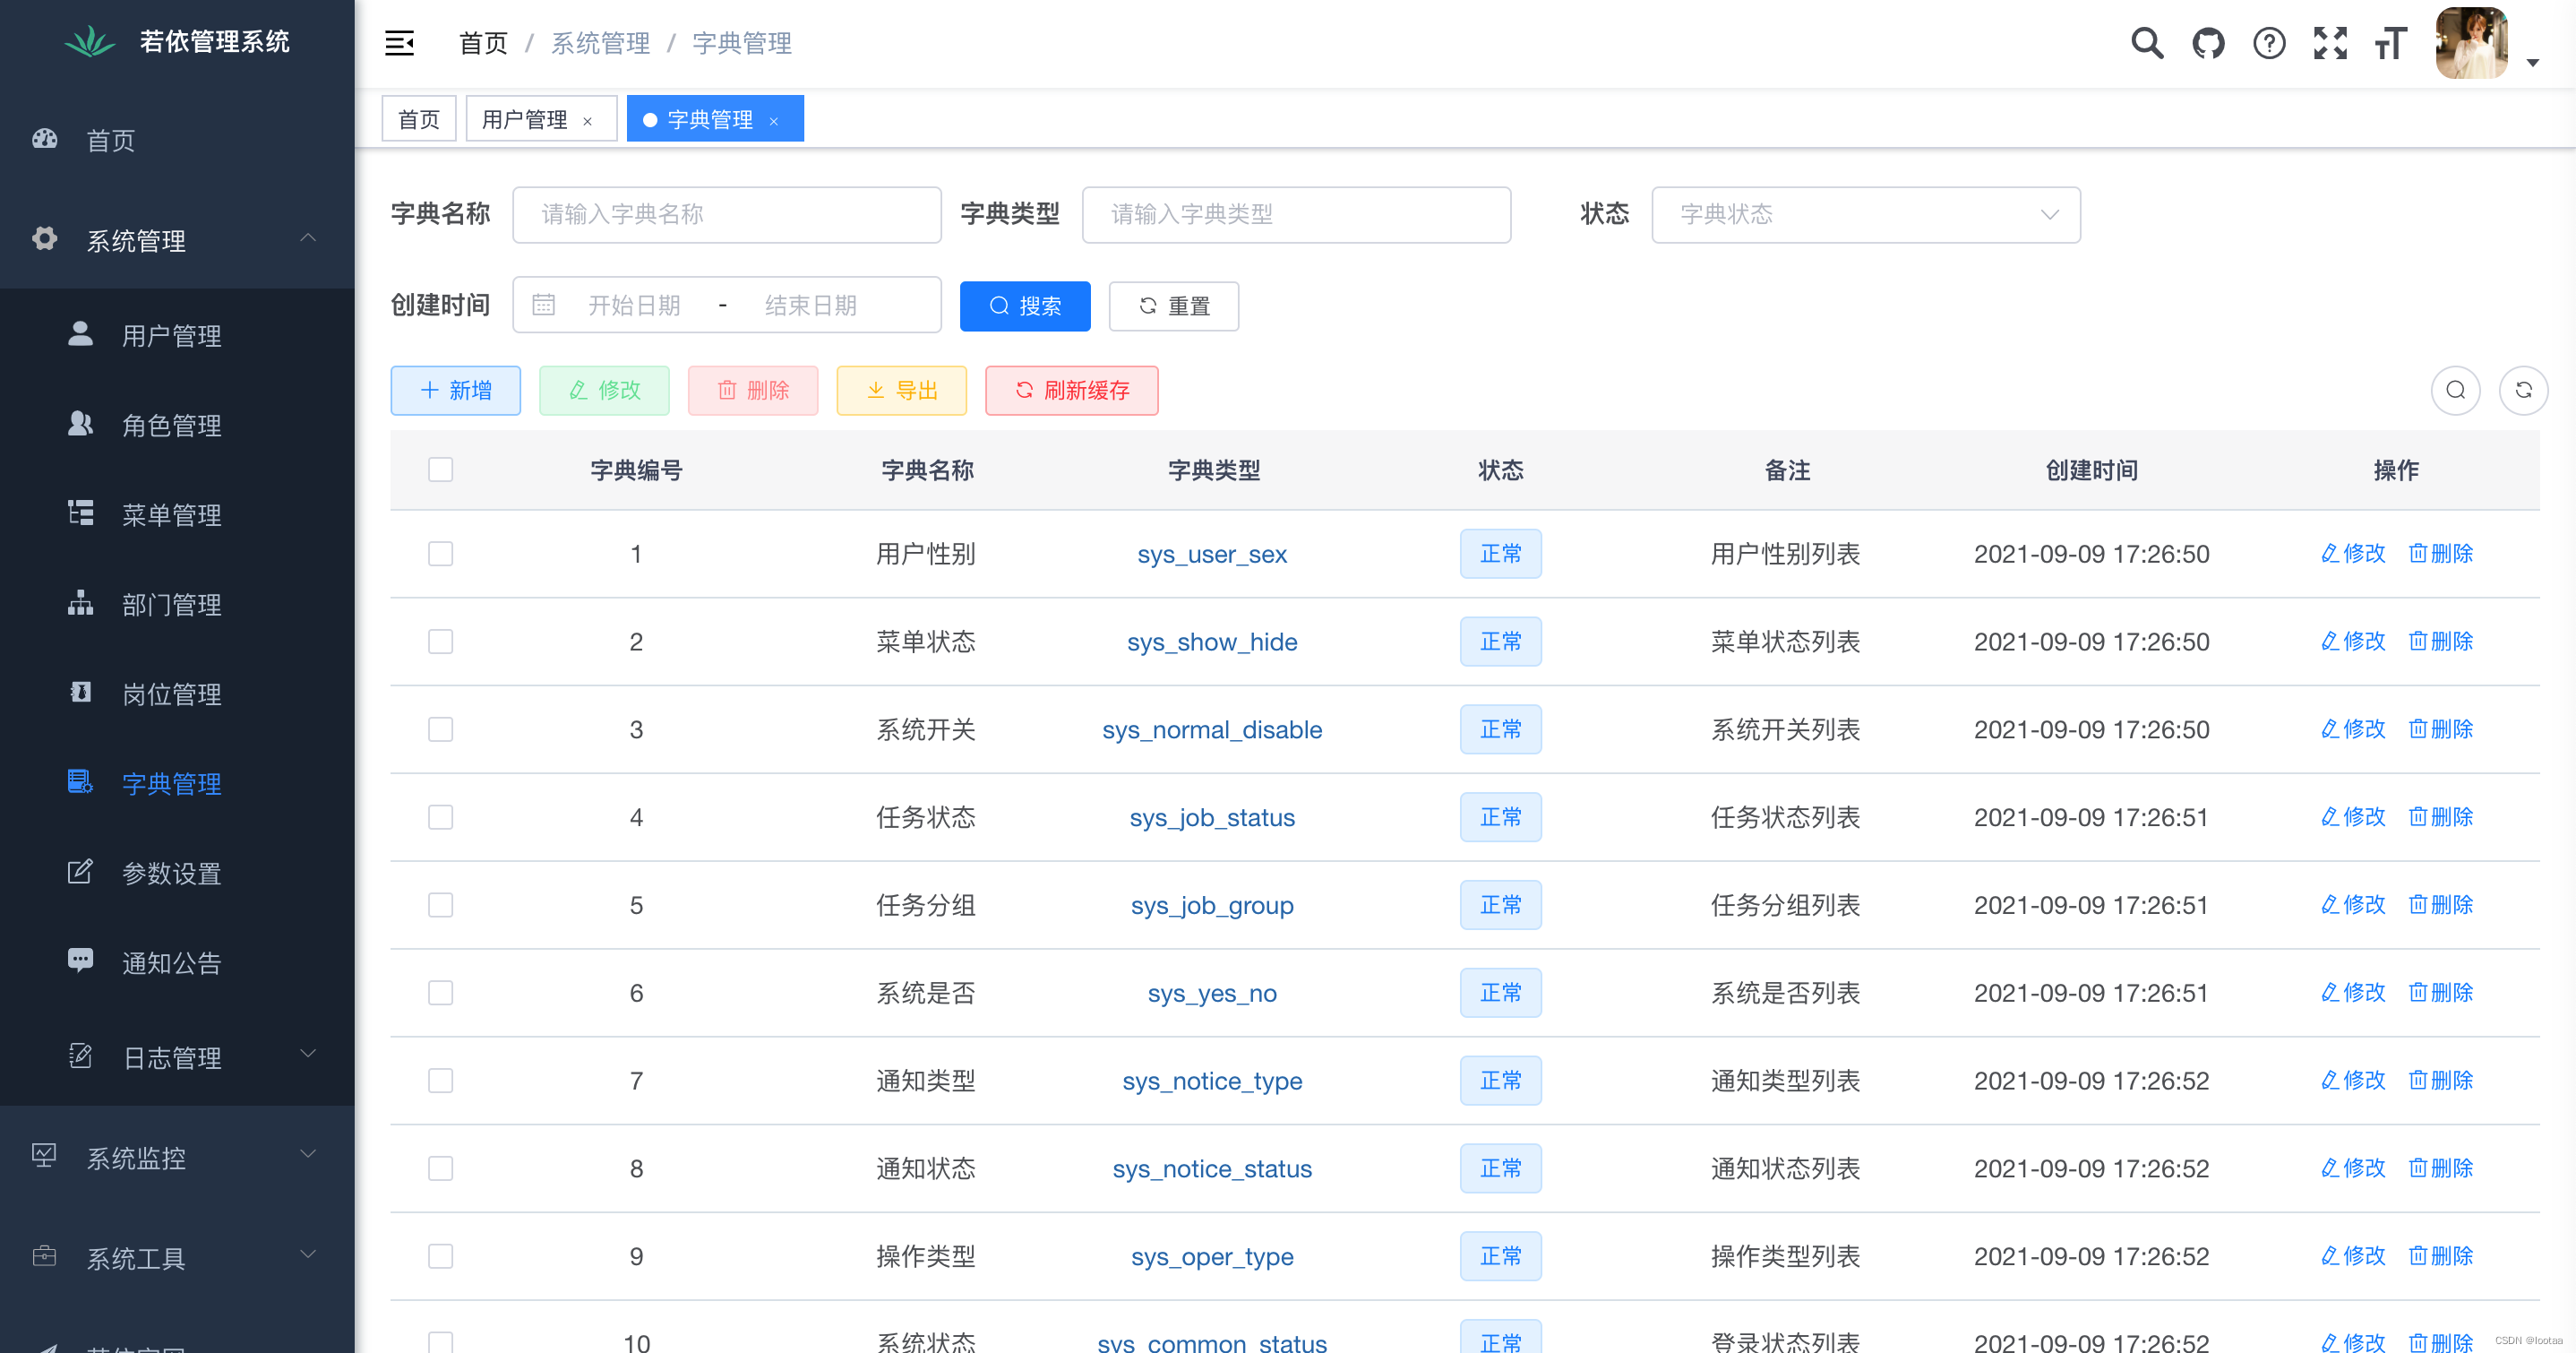Screen dimensions: 2576x1353
Task: Open the 字典状态 status dropdown
Action: (1865, 214)
